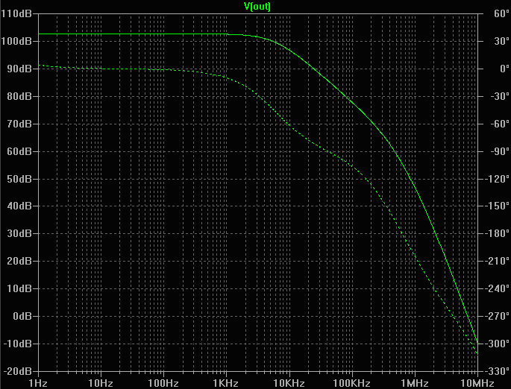The width and height of the screenshot is (511, 389).
Task: Click the 80dB magnitude axis label
Action: [x=19, y=96]
